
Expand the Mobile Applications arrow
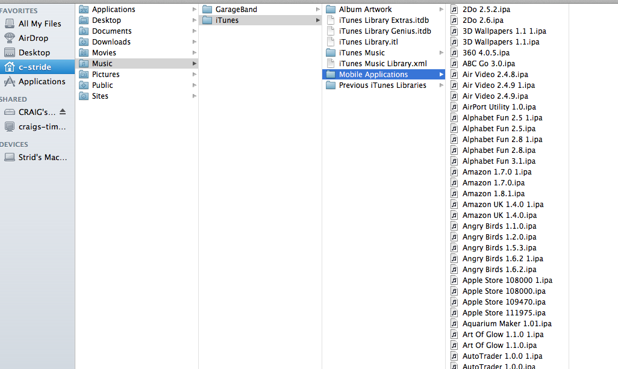(442, 74)
